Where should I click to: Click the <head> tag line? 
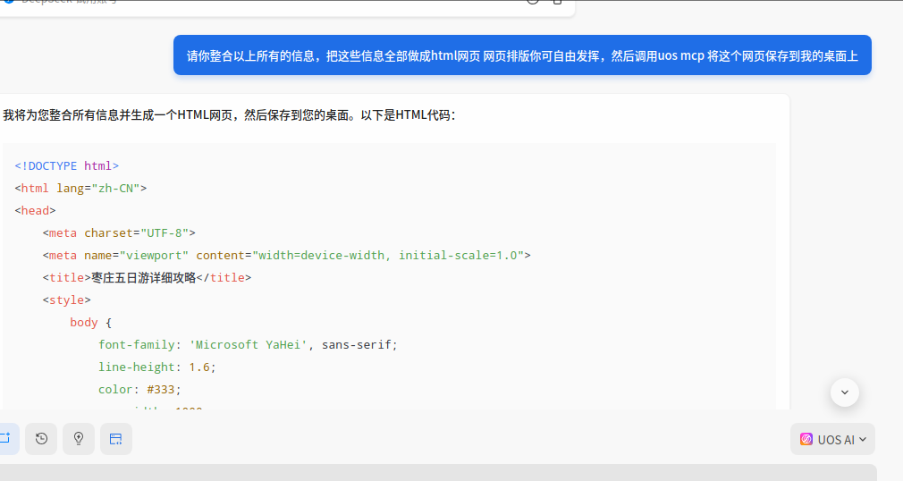tap(35, 211)
